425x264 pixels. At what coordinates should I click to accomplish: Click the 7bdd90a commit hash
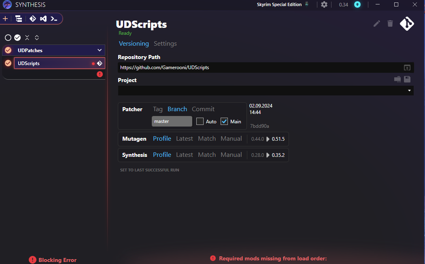click(x=259, y=126)
